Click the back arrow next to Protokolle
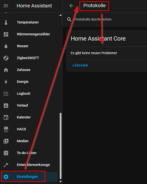 (x=71, y=6)
